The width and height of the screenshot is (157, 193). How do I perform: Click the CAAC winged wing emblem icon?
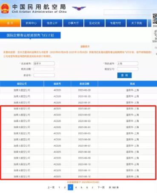[79, 8]
